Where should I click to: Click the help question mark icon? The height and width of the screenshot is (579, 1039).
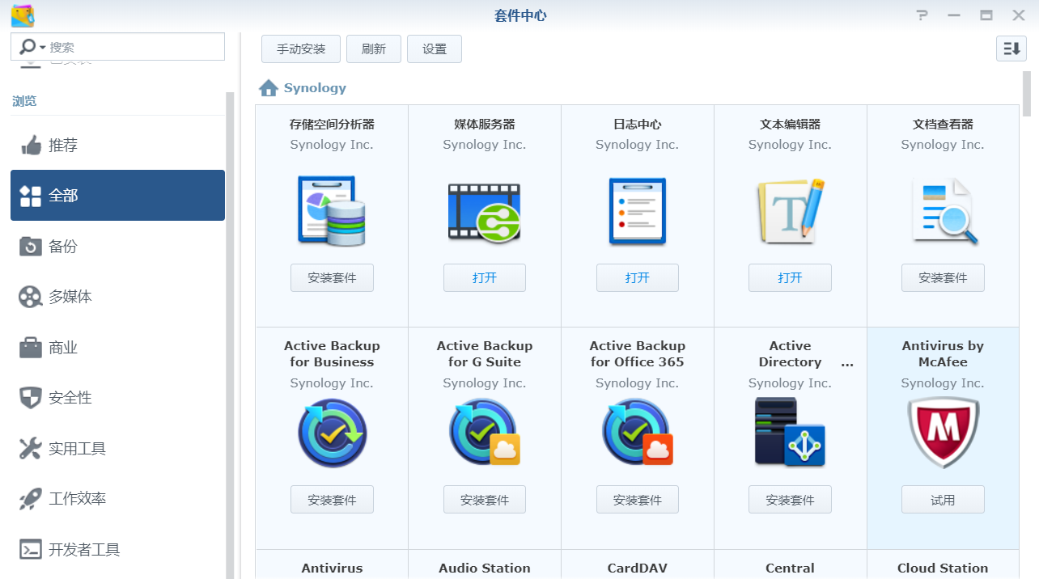coord(922,15)
